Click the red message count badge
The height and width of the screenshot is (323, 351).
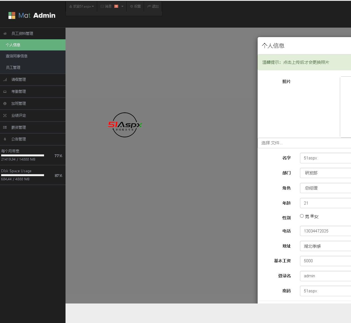click(x=116, y=6)
